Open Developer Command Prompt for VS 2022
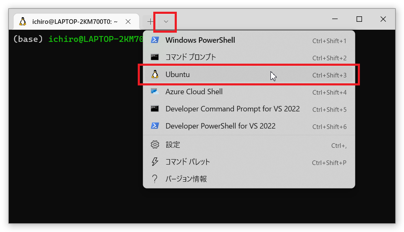404x232 pixels. point(232,109)
